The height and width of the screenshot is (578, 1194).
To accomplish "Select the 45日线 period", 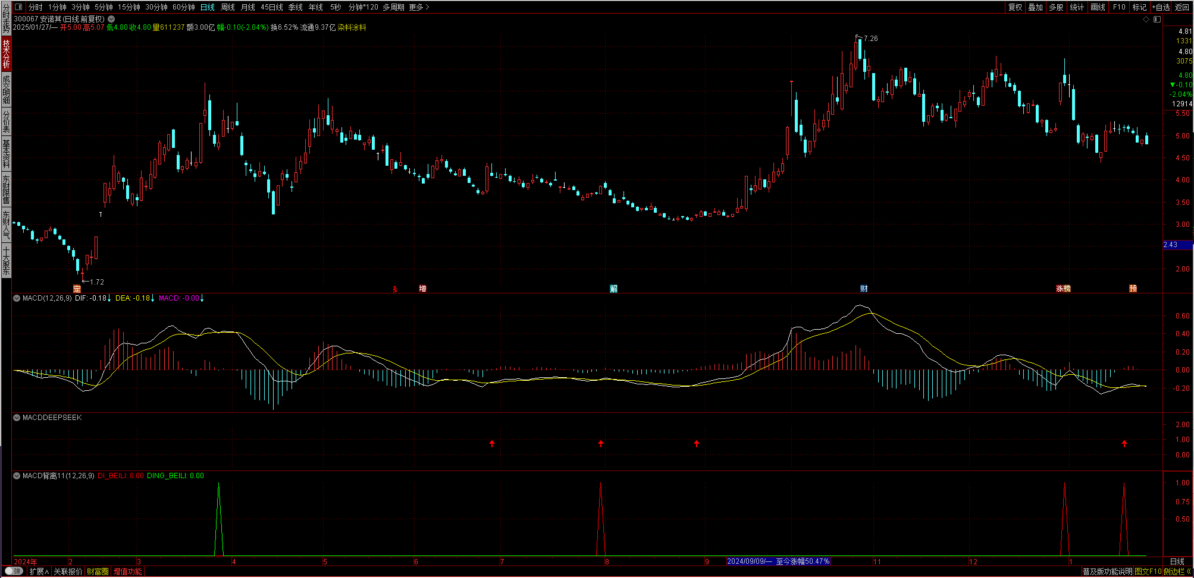I will [272, 7].
